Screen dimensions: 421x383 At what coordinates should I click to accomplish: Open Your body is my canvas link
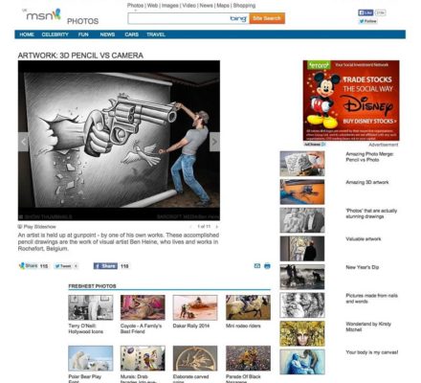click(372, 352)
